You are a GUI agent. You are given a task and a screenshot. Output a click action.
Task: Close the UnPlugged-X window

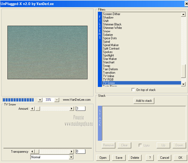coord(186,4)
